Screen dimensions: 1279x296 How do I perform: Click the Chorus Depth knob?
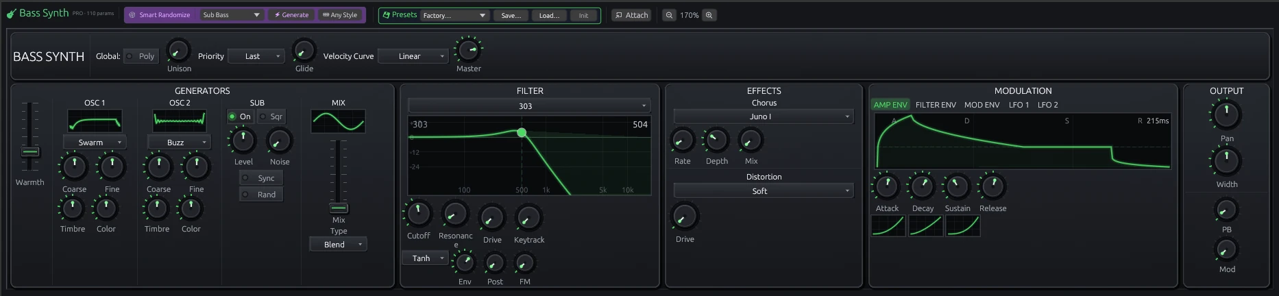pyautogui.click(x=716, y=140)
